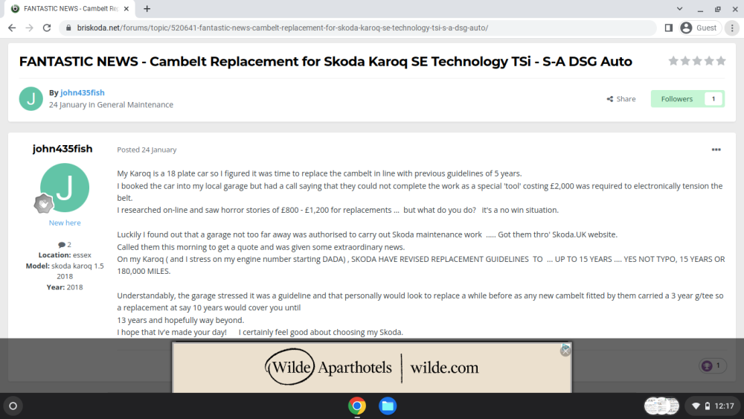Open the status tray at 12:17
Screen dimensions: 744x419
pyautogui.click(x=713, y=406)
